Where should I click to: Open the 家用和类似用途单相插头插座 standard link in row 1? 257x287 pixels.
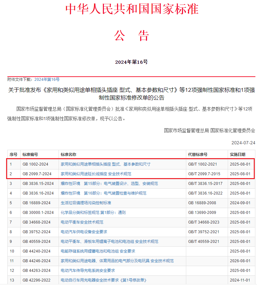106,164
